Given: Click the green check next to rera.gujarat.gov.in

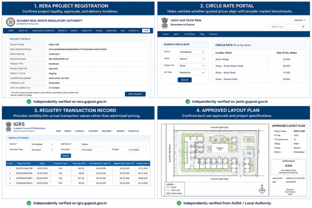Looking at the screenshot, I should click(29, 102).
